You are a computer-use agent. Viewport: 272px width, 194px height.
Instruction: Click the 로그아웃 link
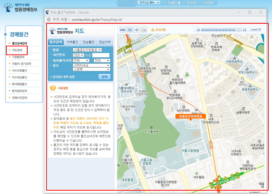191,3
